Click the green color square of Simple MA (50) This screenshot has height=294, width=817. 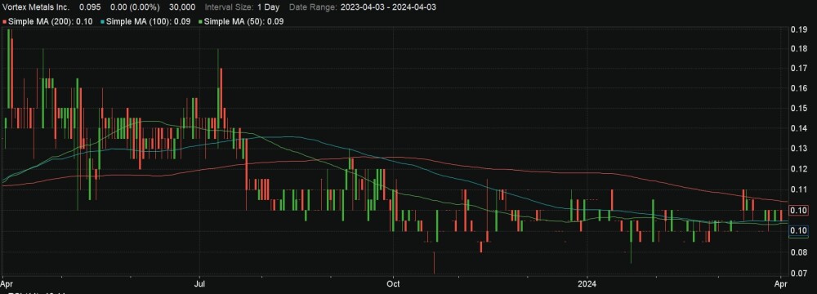click(201, 21)
